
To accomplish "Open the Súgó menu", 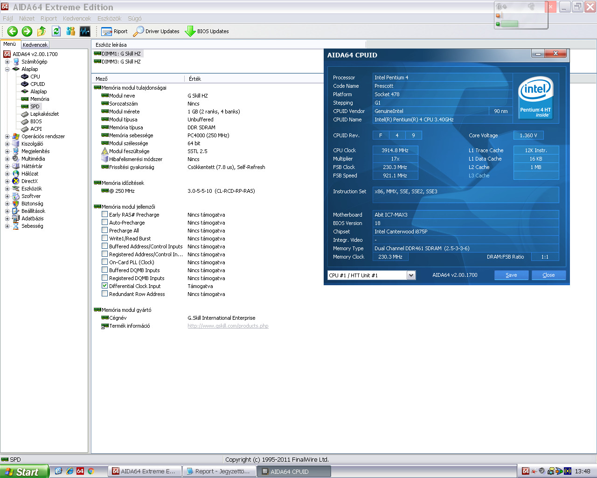I will [x=134, y=18].
